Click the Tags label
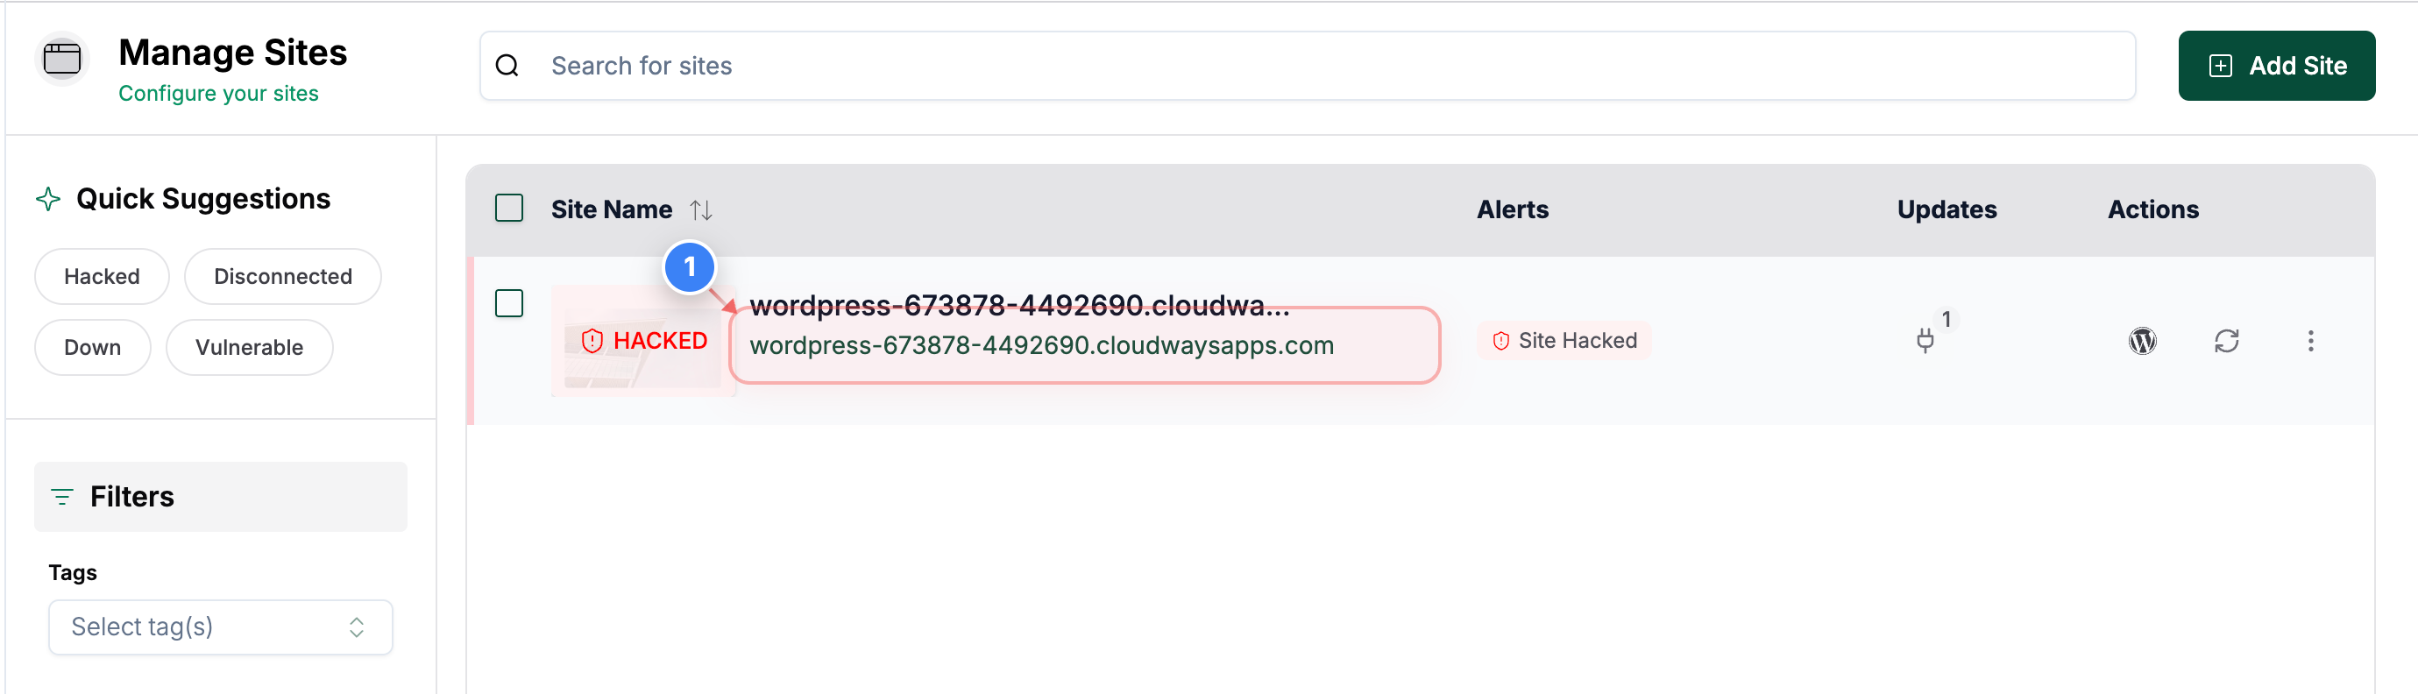2418x694 pixels. pos(72,573)
